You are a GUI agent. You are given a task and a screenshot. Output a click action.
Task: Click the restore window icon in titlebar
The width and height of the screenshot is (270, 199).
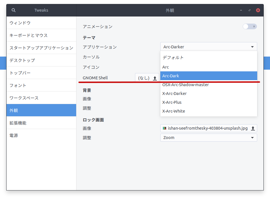pos(250,10)
